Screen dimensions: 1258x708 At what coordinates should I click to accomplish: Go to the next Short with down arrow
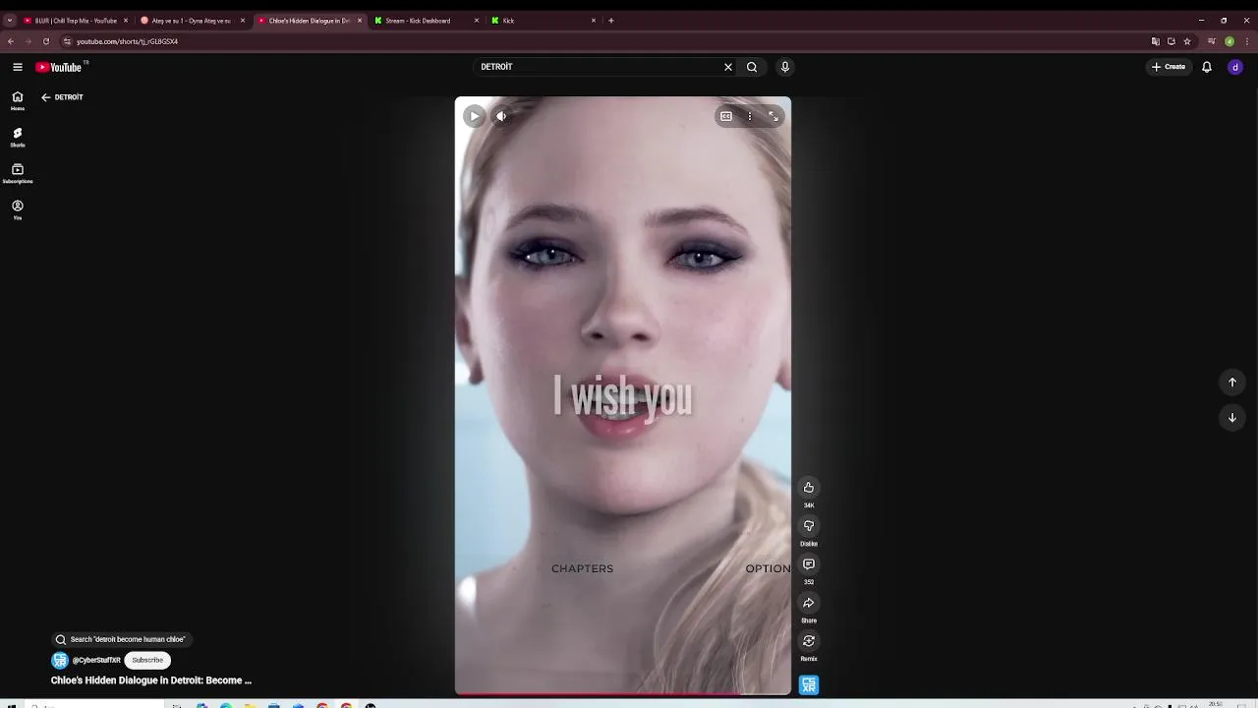(x=1232, y=418)
